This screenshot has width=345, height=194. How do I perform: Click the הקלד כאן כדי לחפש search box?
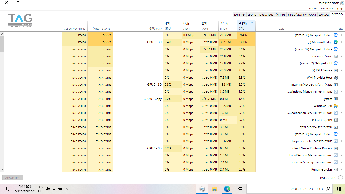(x=289, y=189)
